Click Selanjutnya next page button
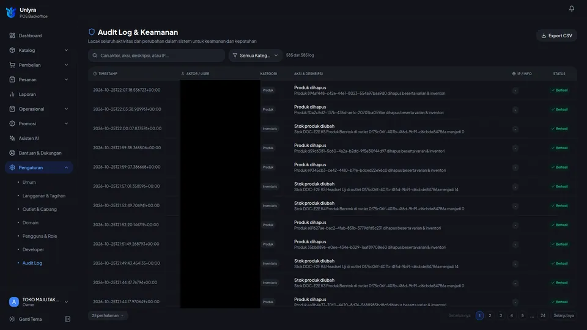 (563, 315)
